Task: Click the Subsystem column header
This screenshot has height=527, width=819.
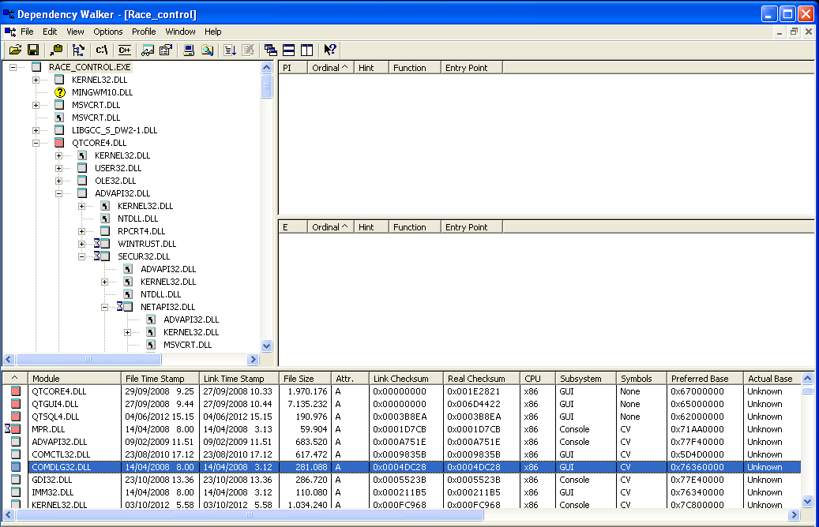Action: [x=585, y=379]
